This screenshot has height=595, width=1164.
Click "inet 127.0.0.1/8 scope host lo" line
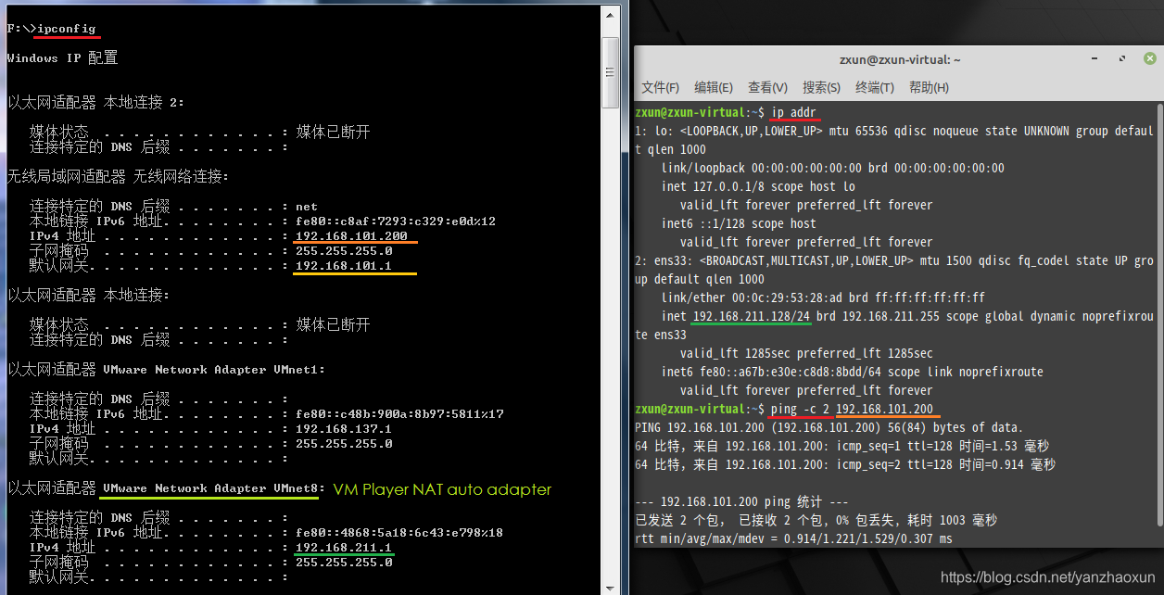[x=758, y=186]
